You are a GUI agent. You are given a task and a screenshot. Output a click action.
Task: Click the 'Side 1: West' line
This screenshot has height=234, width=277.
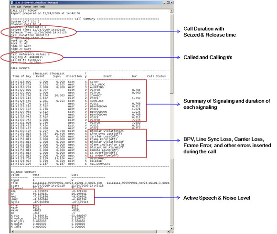coord(21,46)
